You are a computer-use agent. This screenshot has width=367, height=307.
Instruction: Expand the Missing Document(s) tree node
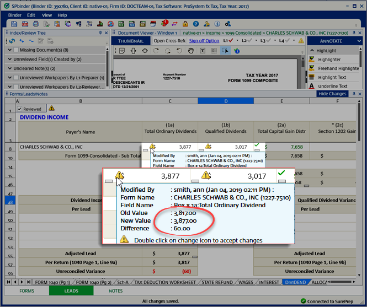click(x=9, y=50)
